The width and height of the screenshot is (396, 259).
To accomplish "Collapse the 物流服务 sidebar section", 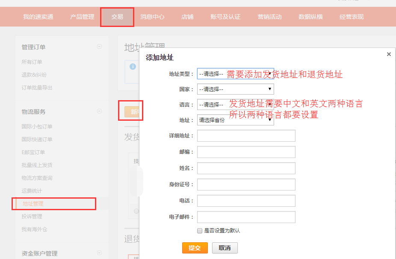I will [100, 111].
